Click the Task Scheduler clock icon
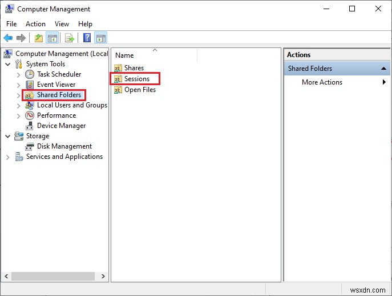Screen dimensions: 392x296 coord(30,74)
